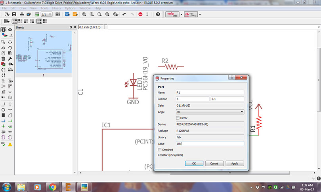Click the Undo arrow
321x192 pixels.
[124, 14]
